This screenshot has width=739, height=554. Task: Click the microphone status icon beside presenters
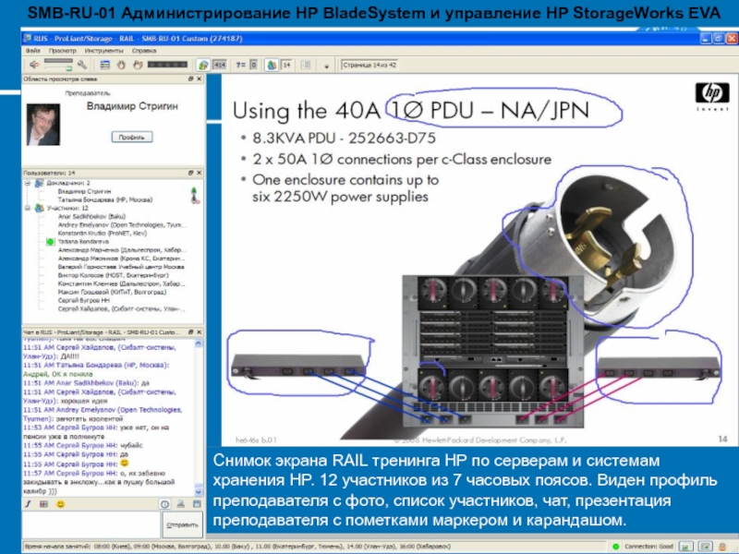pos(194,196)
